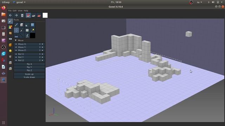
Task: Open the white color picker in top toolbar
Action: click(x=45, y=15)
